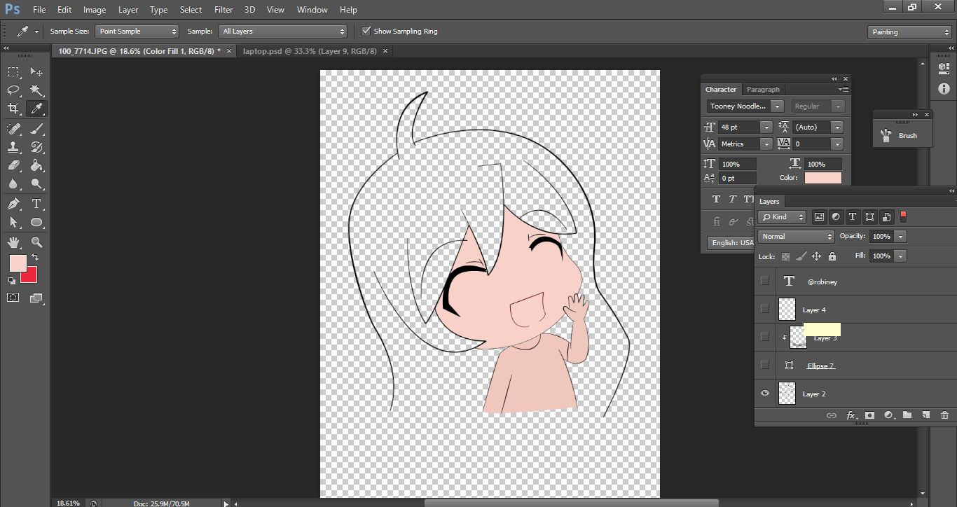Select the Crop tool
Viewport: 957px width, 507px height.
pos(13,109)
